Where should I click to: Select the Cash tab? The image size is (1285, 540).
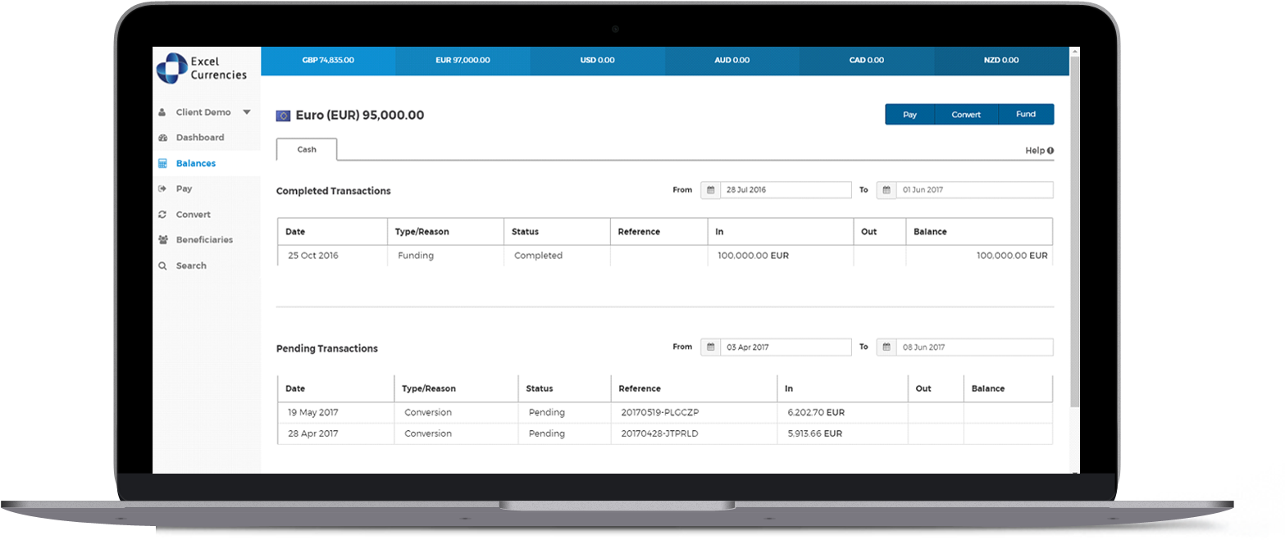[x=307, y=150]
